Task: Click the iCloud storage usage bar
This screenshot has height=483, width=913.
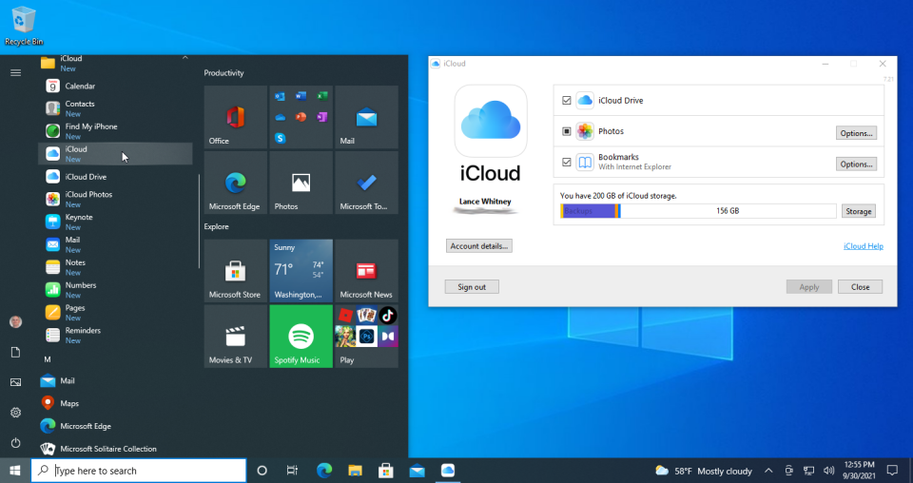Action: click(x=698, y=211)
